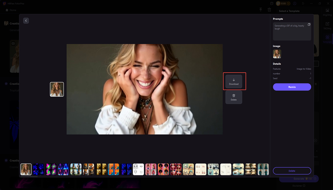The image size is (333, 190).
Task: Select the pink and green neon swirls thumbnail
Action: [51, 169]
